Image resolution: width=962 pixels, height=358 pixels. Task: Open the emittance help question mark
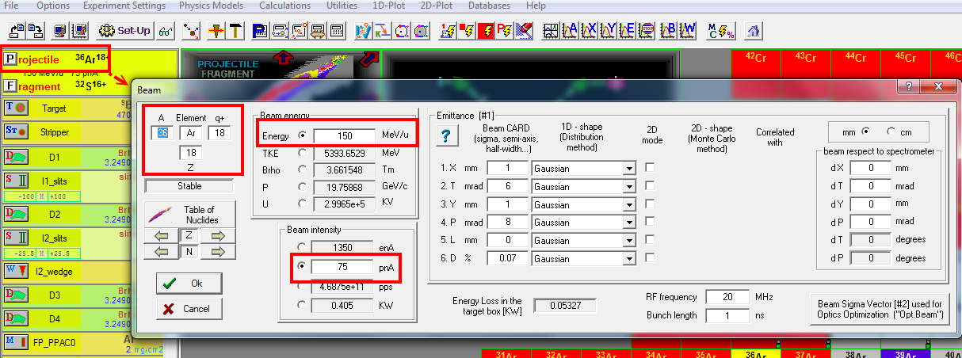click(x=446, y=136)
